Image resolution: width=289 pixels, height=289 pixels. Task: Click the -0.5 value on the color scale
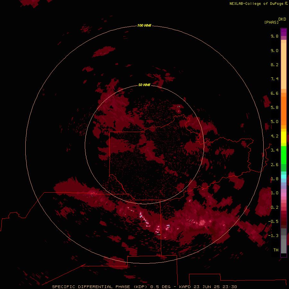[273, 222]
